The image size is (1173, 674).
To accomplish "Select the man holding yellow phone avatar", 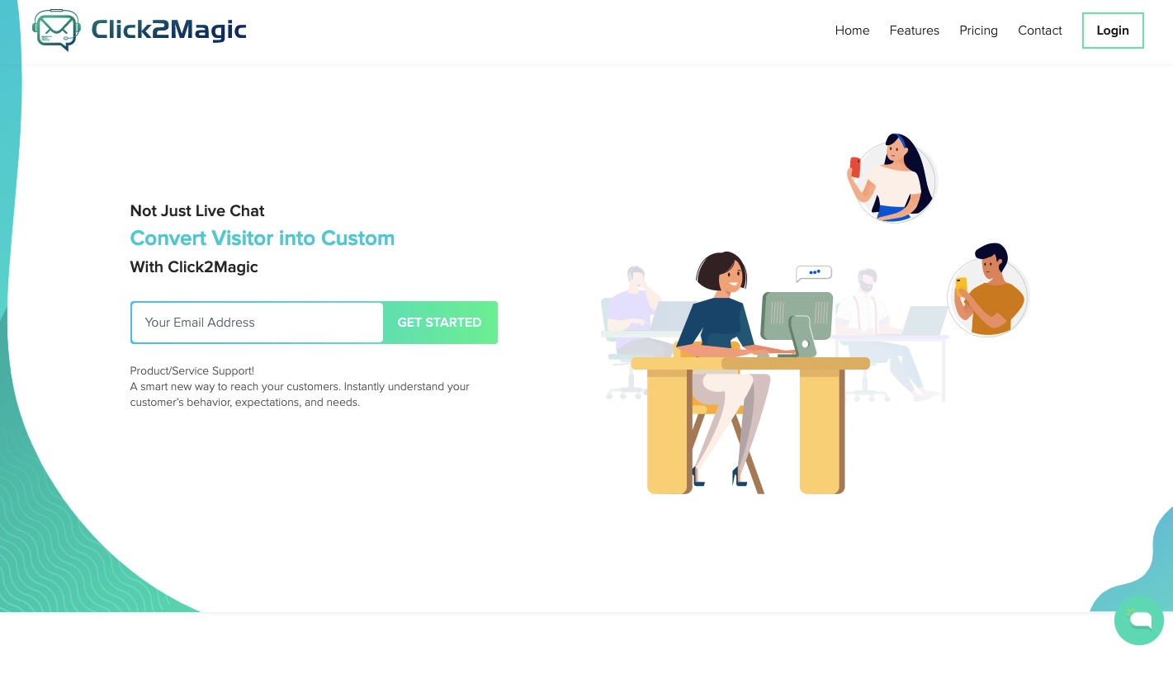I will point(989,290).
